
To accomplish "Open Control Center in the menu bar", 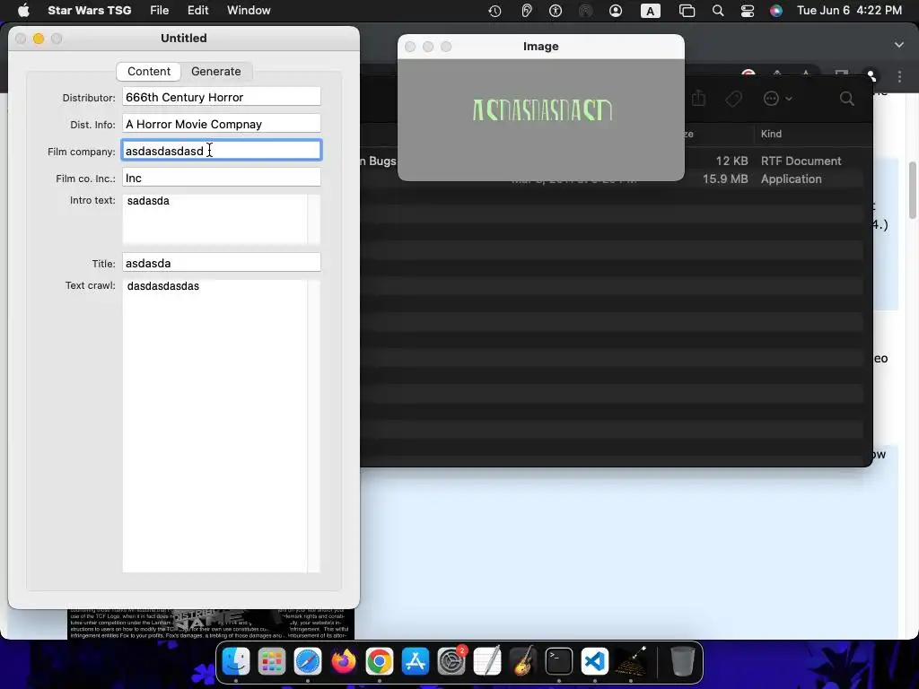I will 748,11.
